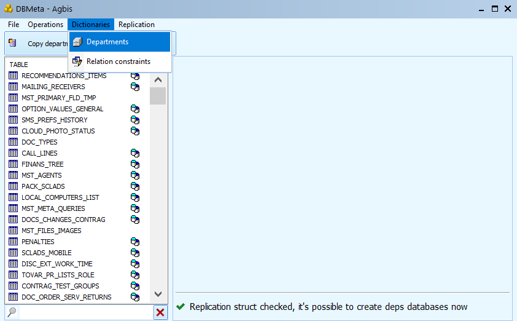
Task: Click replication icon on MAILING_RECEIVERS row
Action: click(x=135, y=87)
